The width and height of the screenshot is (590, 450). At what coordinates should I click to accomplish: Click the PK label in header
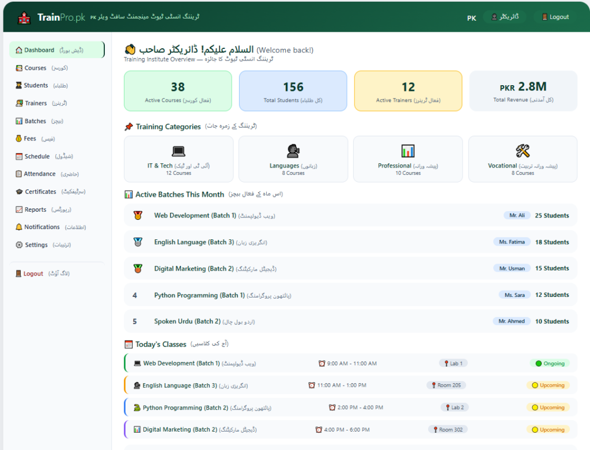tap(471, 18)
